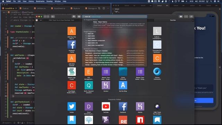The image size is (222, 125).
Task: Open the RE tile in Frequently Visited
Action: 123,120
